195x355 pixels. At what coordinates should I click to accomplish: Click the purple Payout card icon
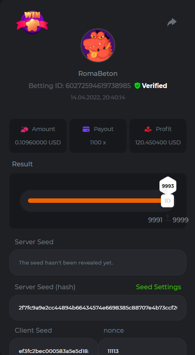coord(86,129)
